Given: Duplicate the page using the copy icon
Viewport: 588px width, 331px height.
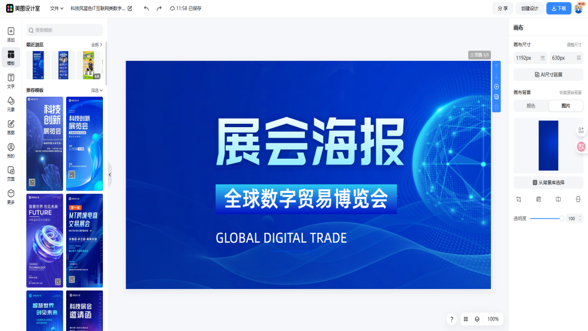Looking at the screenshot, I should click(x=496, y=97).
